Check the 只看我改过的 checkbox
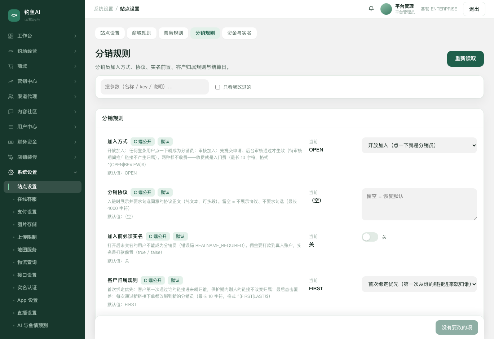494x339 pixels. [217, 87]
